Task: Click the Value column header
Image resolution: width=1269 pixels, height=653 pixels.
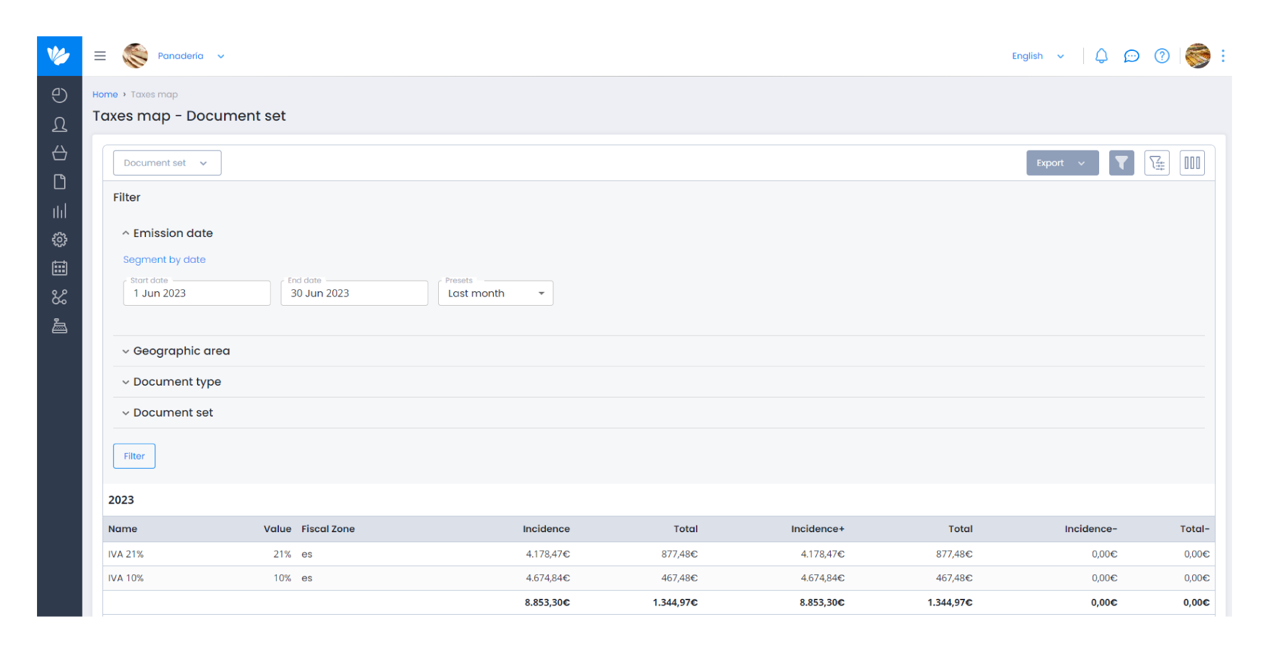Action: (x=278, y=529)
